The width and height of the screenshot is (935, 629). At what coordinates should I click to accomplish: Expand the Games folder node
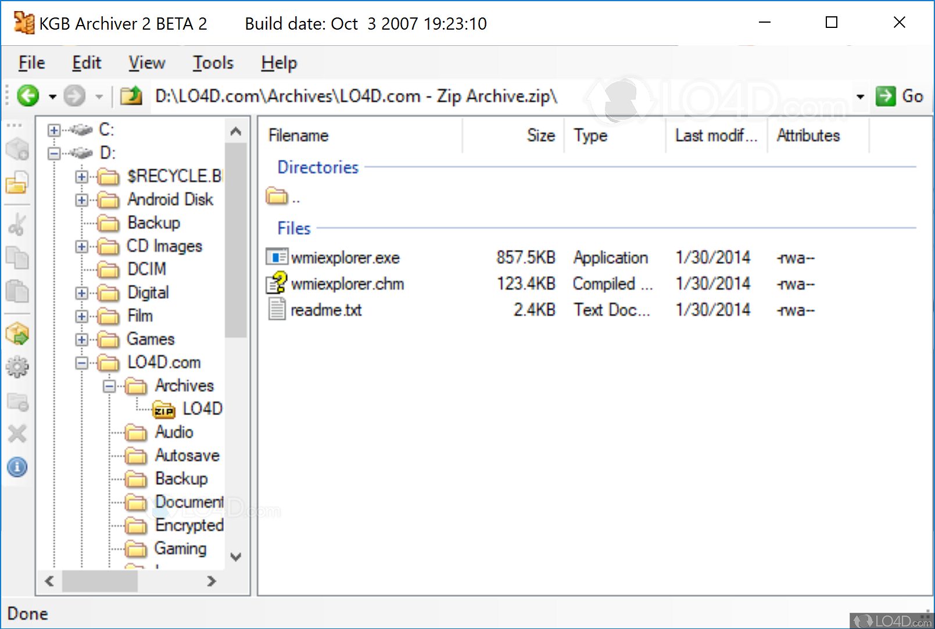81,339
